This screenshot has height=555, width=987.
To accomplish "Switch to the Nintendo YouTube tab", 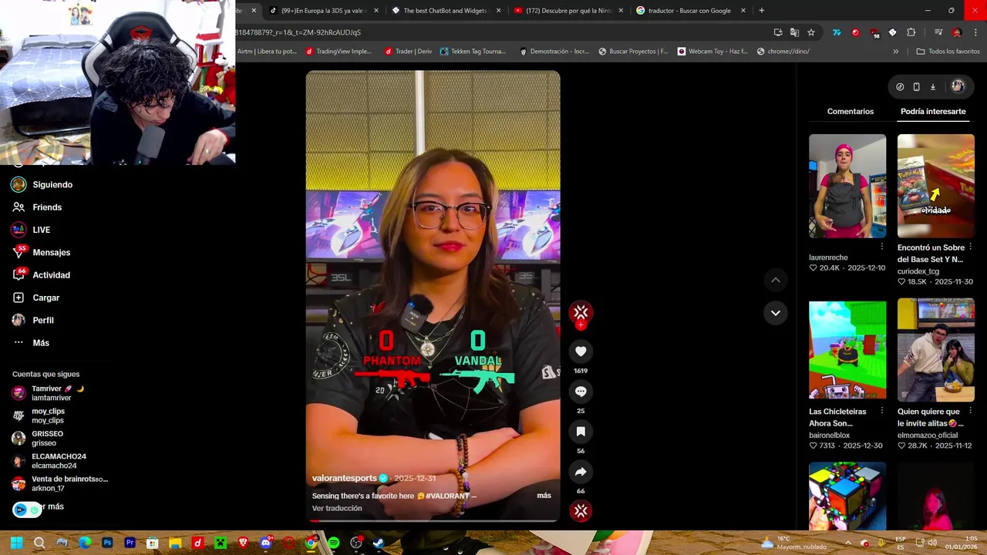I will pyautogui.click(x=568, y=11).
